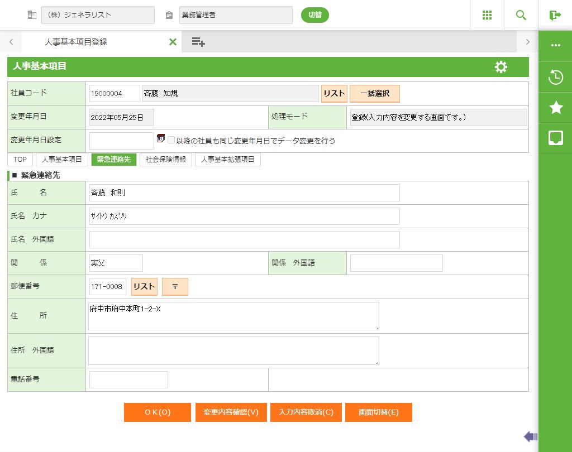This screenshot has width=572, height=452.
Task: Click the 変更内容確認(V) button
Action: (x=231, y=412)
